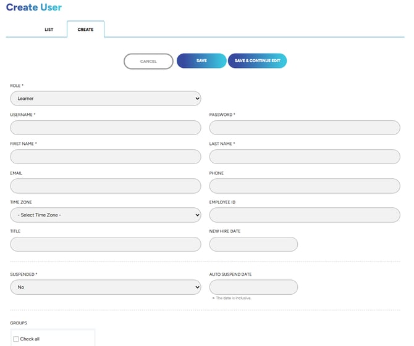The width and height of the screenshot is (414, 346).
Task: Focus the Email field
Action: [106, 186]
